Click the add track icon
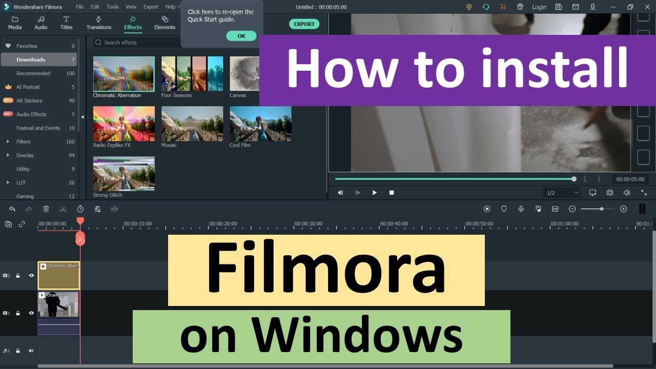Image resolution: width=656 pixels, height=369 pixels. click(x=8, y=224)
